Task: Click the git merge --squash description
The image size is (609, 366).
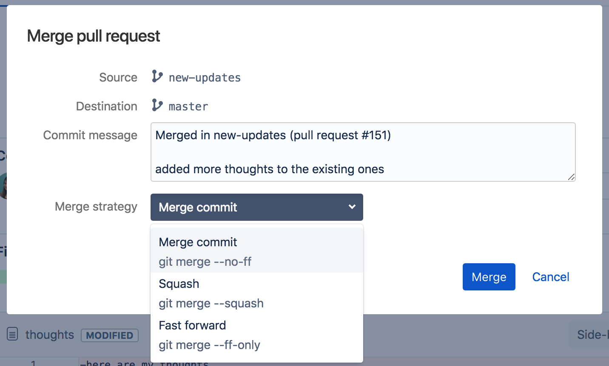Action: pos(211,303)
